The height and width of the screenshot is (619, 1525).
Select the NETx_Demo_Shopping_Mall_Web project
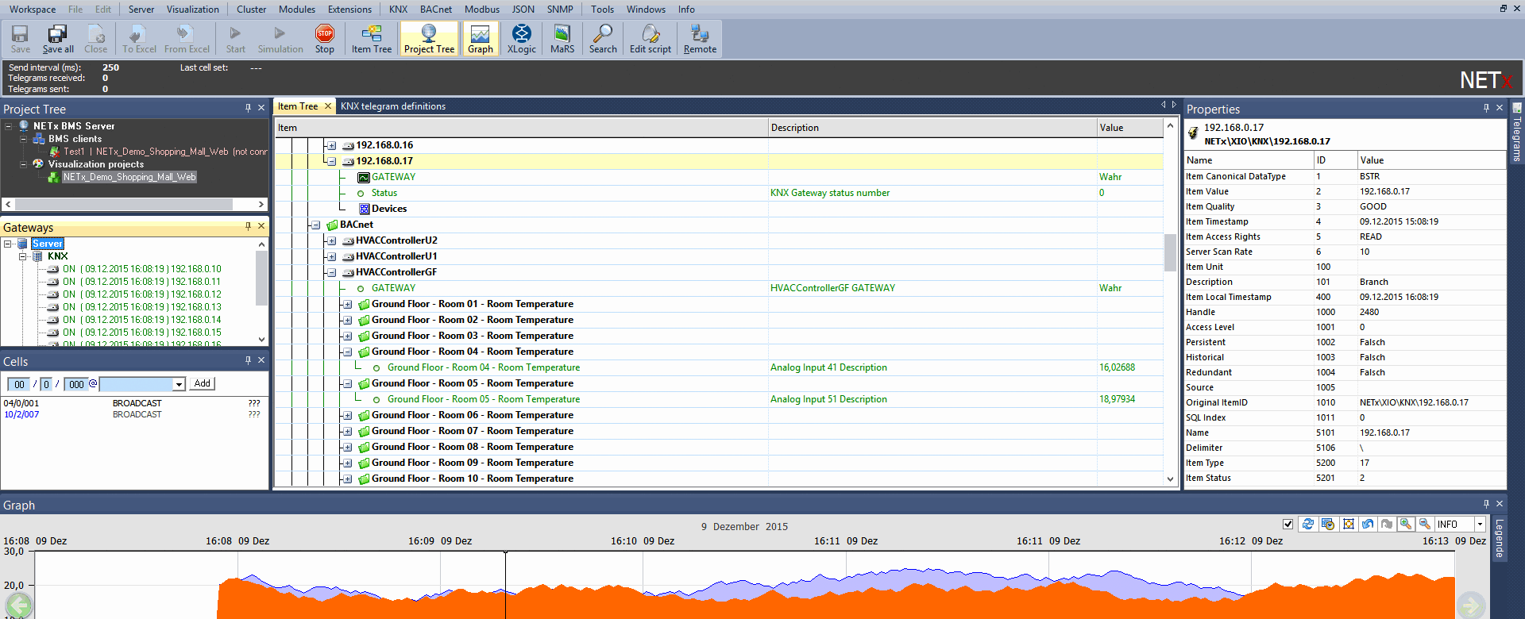pos(129,177)
